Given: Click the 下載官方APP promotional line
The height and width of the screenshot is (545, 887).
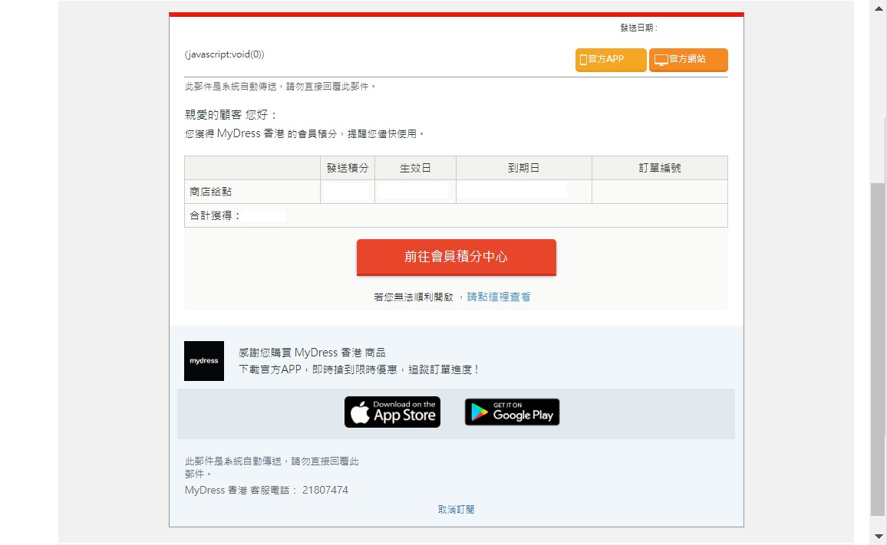Looking at the screenshot, I should click(x=359, y=369).
